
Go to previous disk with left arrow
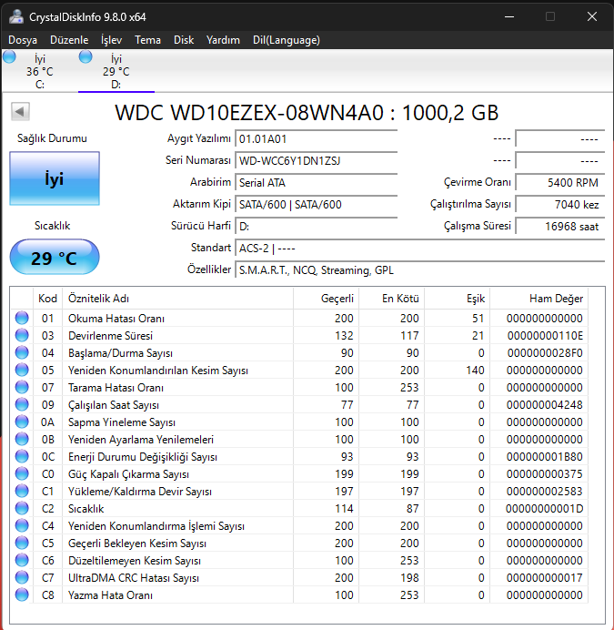(20, 111)
